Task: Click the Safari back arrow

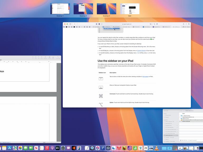Action: pyautogui.click(x=75, y=24)
